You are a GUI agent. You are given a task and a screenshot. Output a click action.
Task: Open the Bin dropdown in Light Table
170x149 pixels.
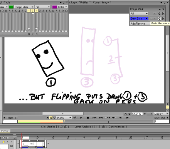(x=42, y=7)
